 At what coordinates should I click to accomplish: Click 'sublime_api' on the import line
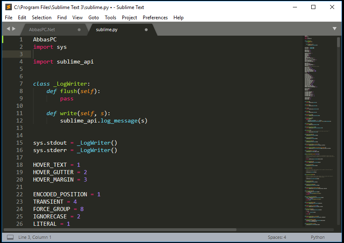click(75, 62)
